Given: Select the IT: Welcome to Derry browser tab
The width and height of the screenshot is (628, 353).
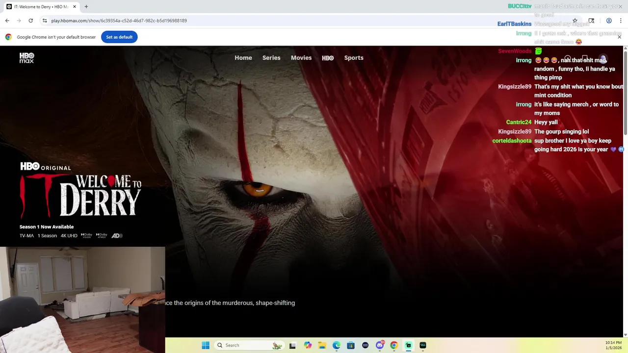Looking at the screenshot, I should 41,7.
